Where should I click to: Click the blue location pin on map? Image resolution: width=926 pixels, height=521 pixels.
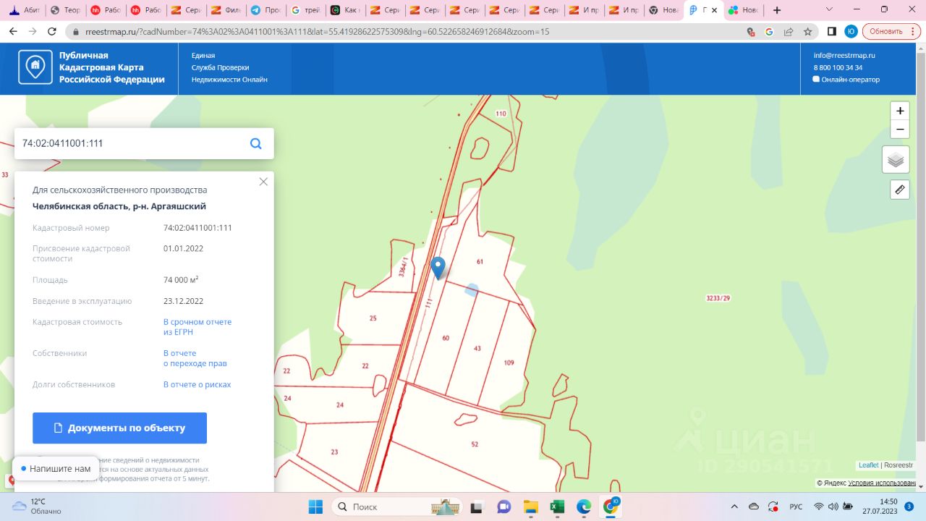438,268
